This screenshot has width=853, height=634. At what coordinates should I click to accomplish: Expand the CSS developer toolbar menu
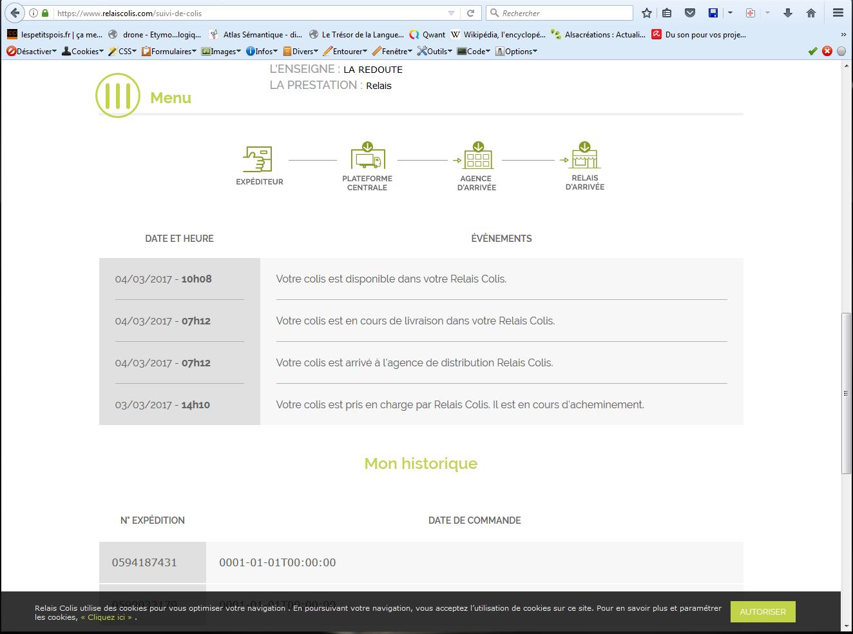[123, 52]
